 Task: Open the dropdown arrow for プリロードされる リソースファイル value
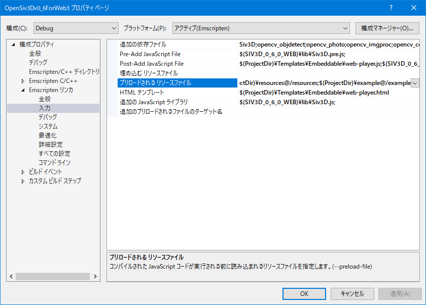tap(415, 83)
